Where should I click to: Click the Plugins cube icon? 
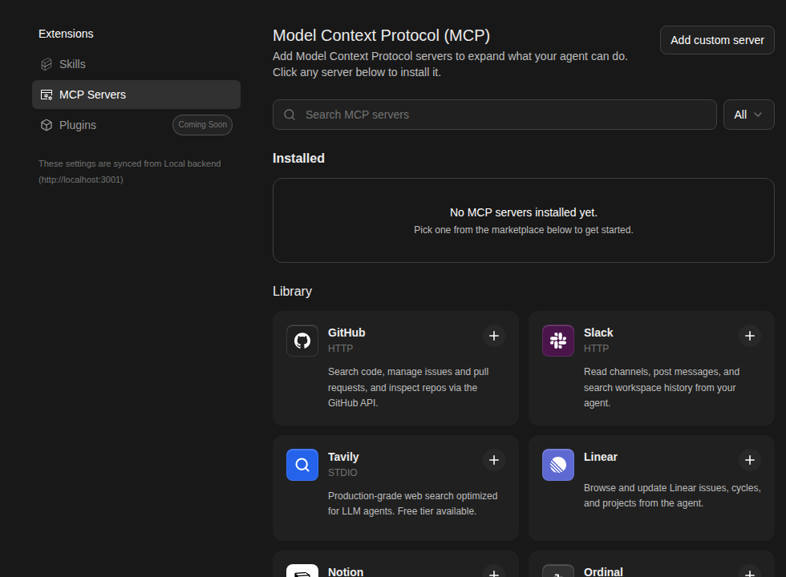(47, 125)
